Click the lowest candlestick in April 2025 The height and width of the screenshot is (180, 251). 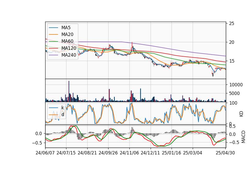pos(213,74)
